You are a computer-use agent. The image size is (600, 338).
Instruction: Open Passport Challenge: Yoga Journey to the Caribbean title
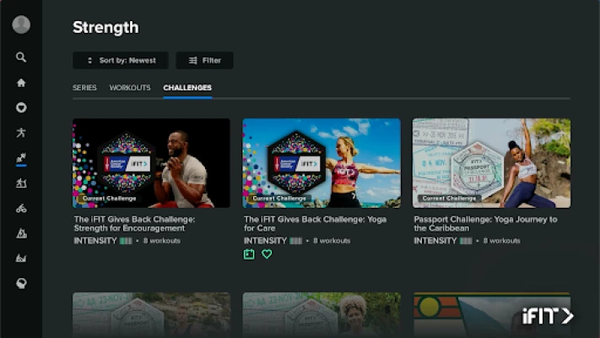point(485,224)
